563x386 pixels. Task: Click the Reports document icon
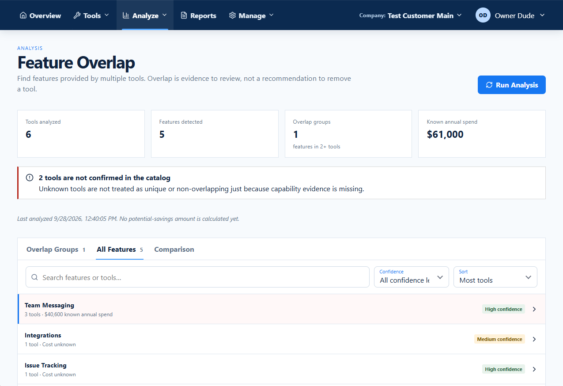coord(184,15)
